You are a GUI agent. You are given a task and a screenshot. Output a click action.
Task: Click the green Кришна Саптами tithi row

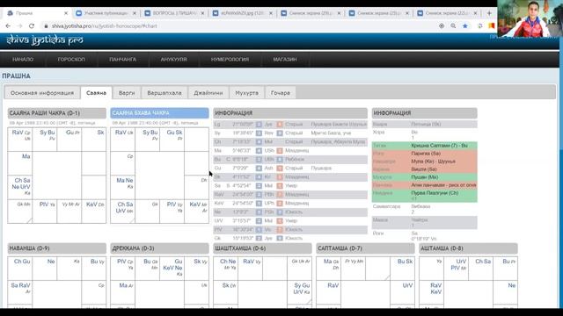(x=424, y=146)
